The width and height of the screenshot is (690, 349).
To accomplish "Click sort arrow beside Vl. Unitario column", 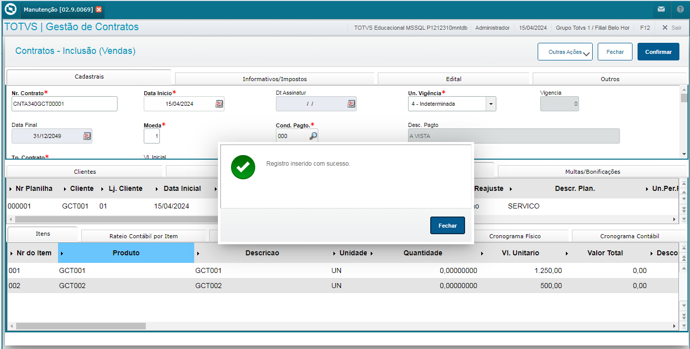I will pos(482,253).
